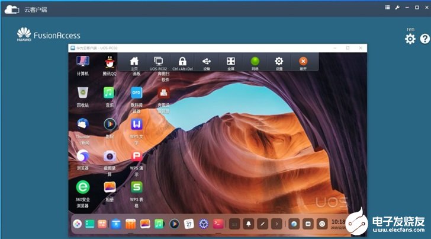The width and height of the screenshot is (431, 239).
Task: Open the blue App Store dock icon
Action: tap(116, 224)
